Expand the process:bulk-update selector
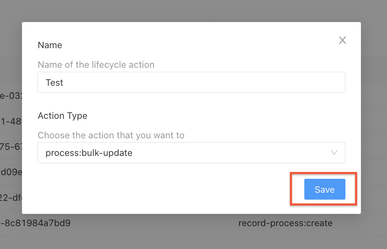This screenshot has width=387, height=249. [x=191, y=153]
